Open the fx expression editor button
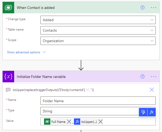The width and height of the screenshot is (162, 132). 152,112
